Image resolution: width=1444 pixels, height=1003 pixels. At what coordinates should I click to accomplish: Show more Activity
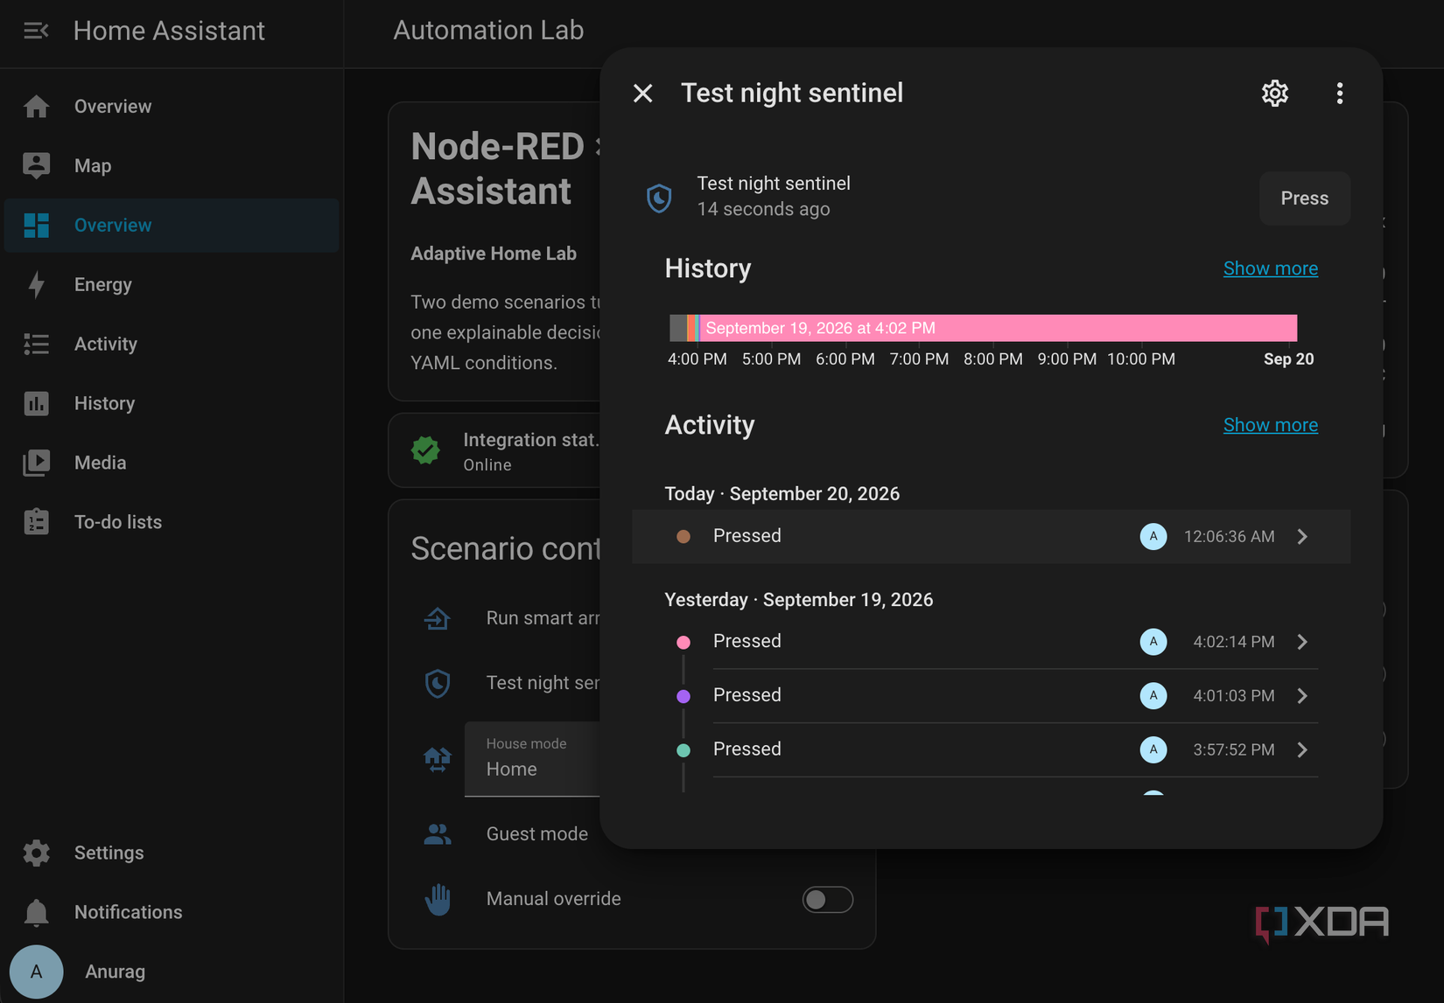pyautogui.click(x=1271, y=425)
